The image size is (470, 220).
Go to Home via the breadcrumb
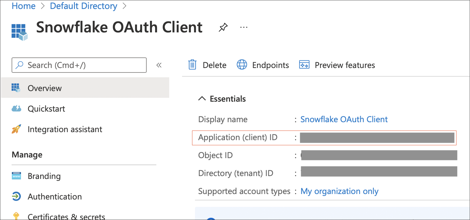pos(23,6)
